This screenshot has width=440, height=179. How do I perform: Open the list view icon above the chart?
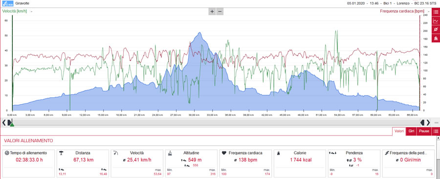click(436, 12)
